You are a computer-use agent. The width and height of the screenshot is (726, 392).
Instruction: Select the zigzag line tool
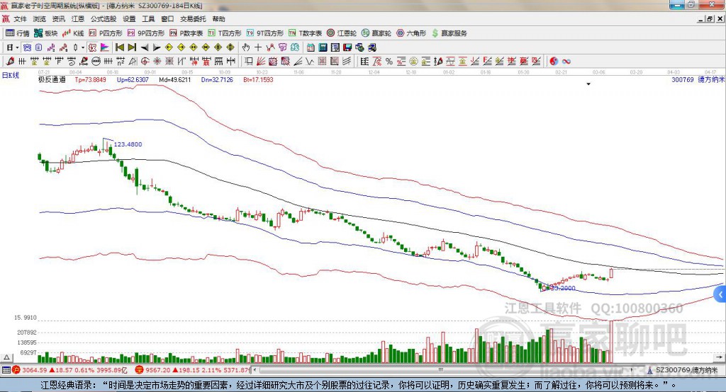pyautogui.click(x=311, y=62)
